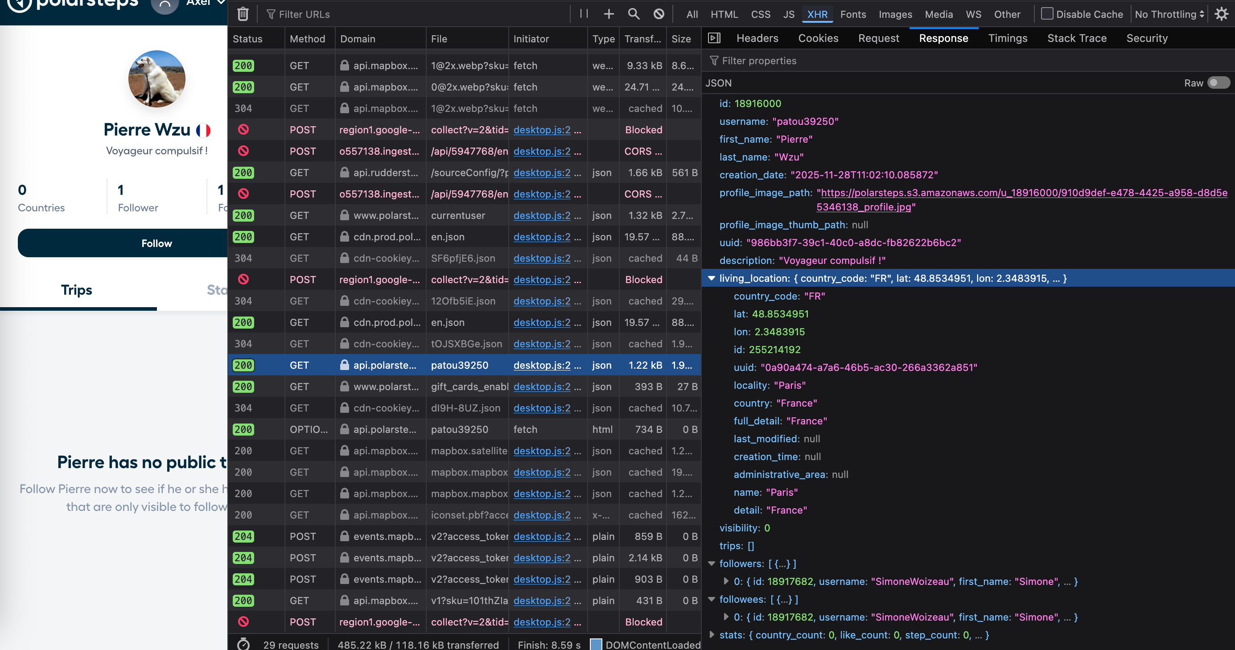Screen dimensions: 1235x650
Task: Switch to the Headers tab
Action: point(757,38)
